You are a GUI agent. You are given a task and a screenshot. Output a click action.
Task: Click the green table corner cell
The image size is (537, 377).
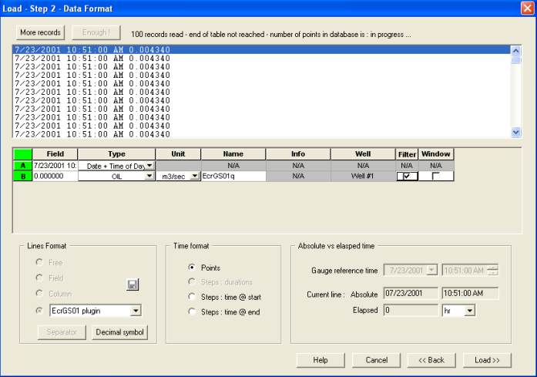22,154
